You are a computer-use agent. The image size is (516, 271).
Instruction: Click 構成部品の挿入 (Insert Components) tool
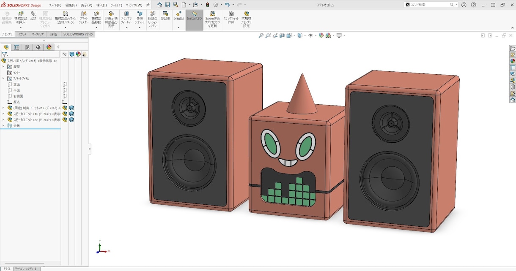click(21, 18)
